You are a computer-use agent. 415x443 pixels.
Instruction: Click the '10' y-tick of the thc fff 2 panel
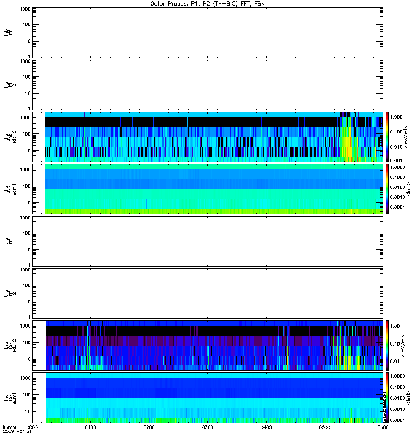(x=28, y=302)
